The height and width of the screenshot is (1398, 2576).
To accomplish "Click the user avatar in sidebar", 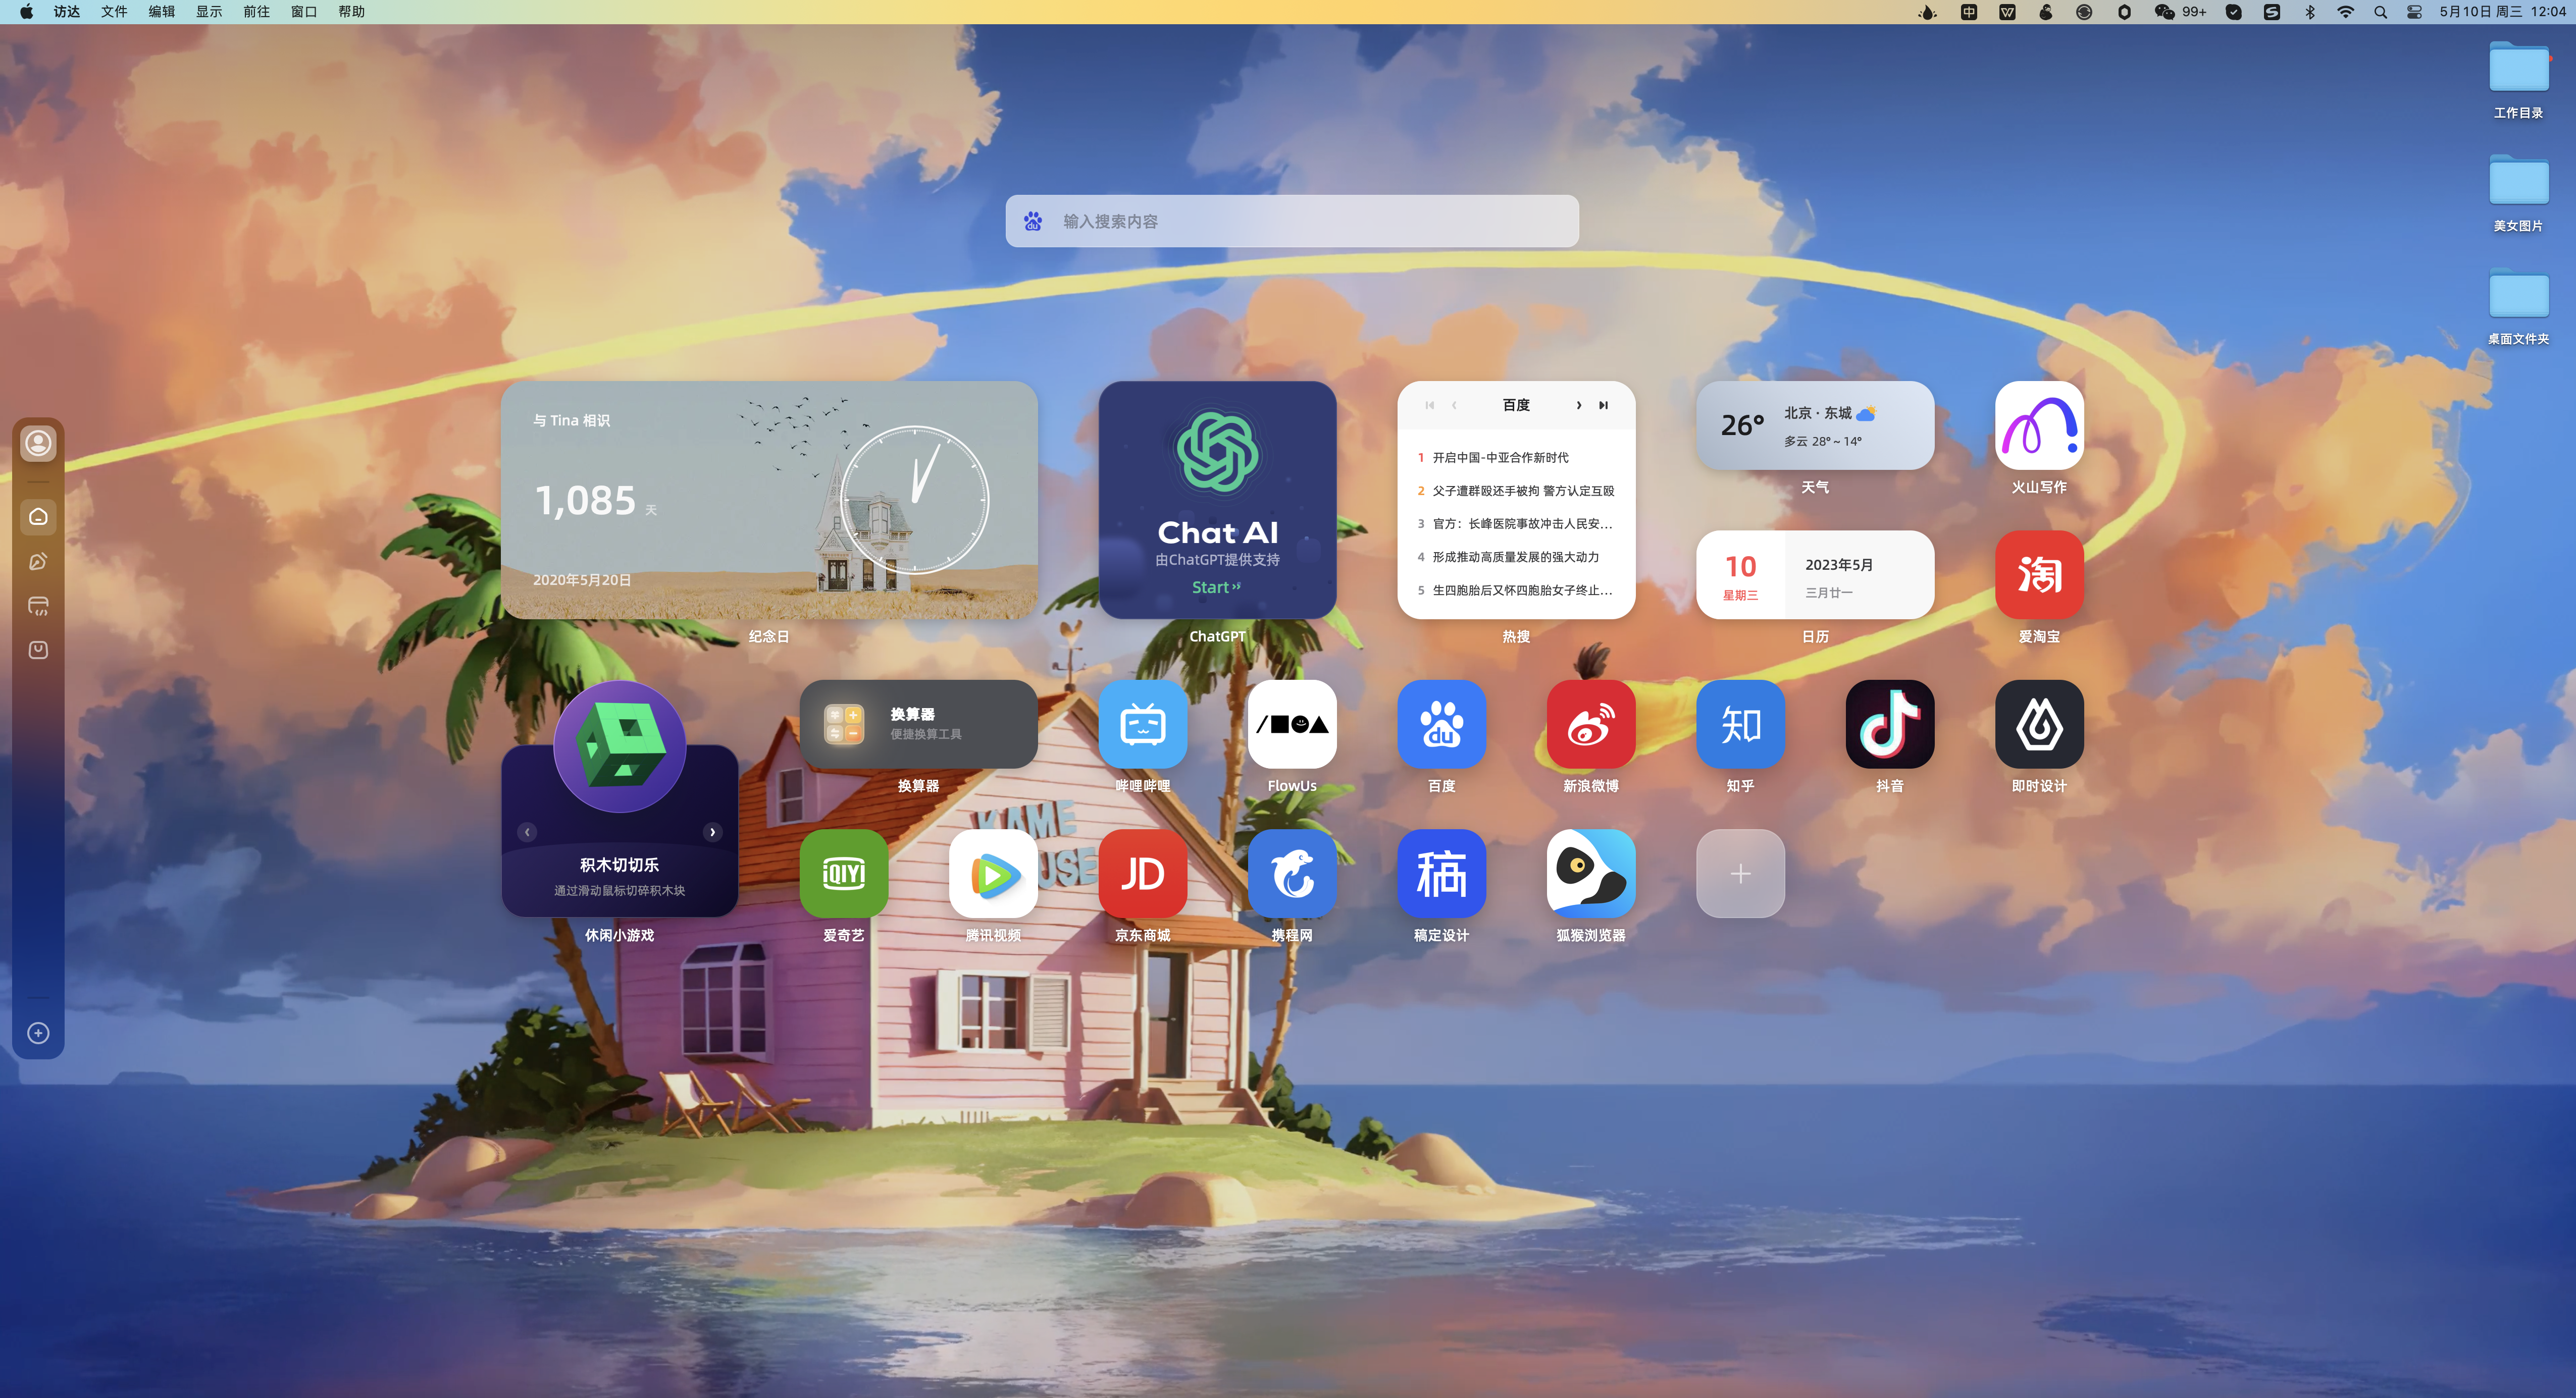I will [x=38, y=443].
